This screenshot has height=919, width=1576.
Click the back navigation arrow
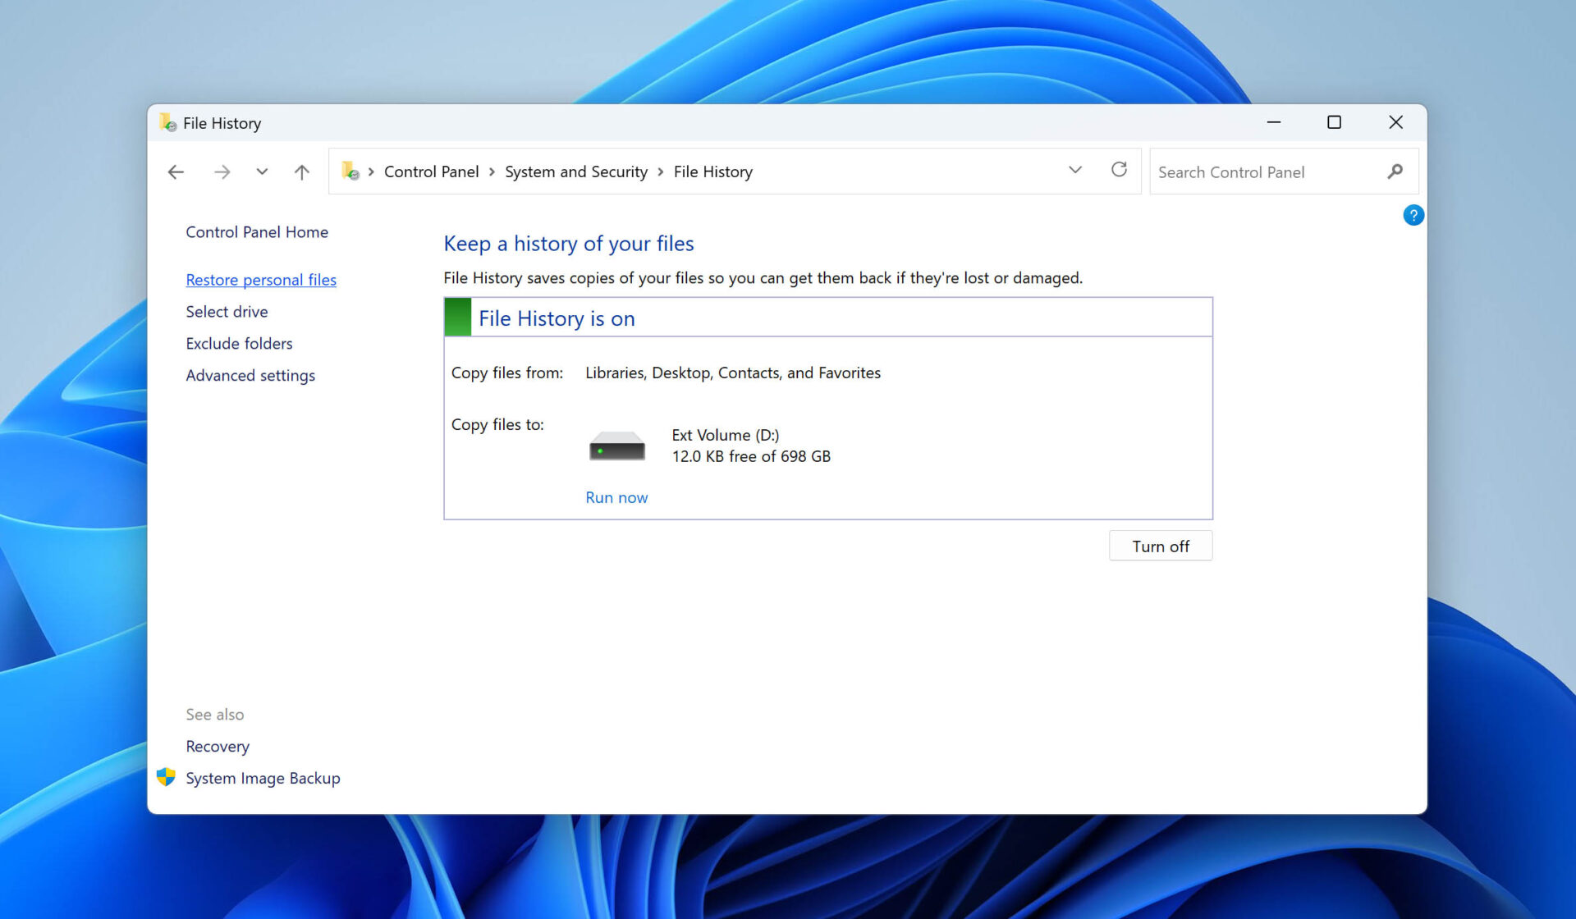tap(176, 171)
